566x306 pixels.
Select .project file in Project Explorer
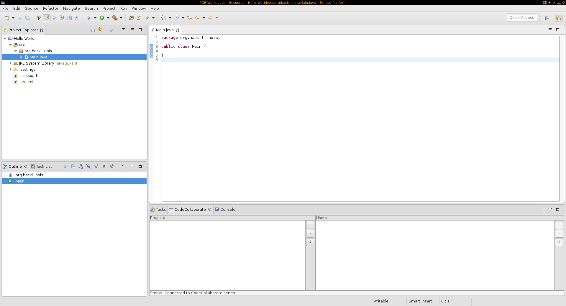click(x=26, y=82)
